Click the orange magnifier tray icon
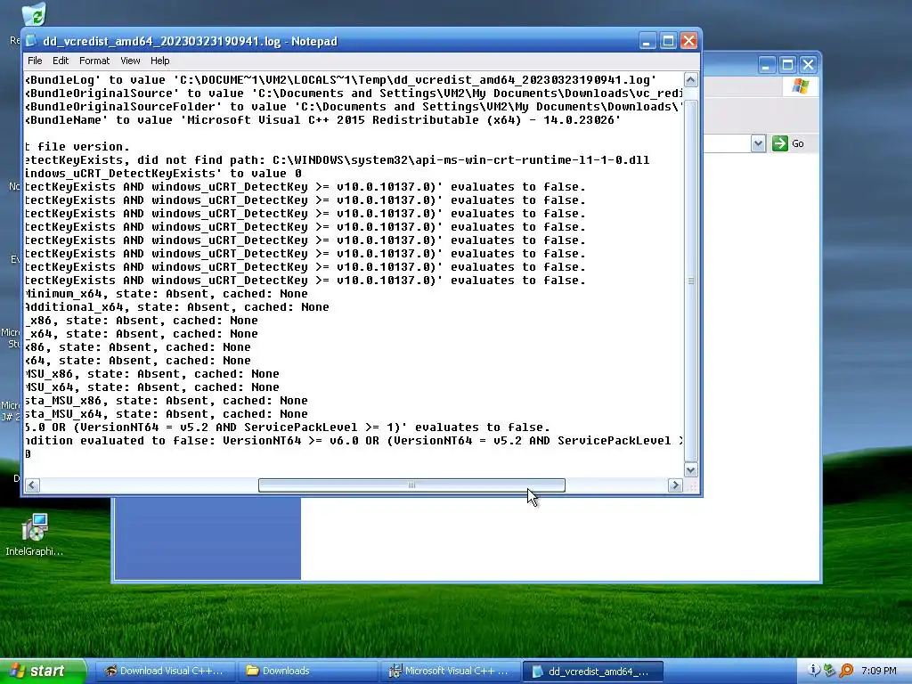This screenshot has width=912, height=684. click(846, 671)
